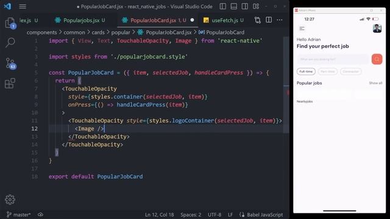The height and width of the screenshot is (219, 390).
Task: Click the search input in phone app
Action: click(x=333, y=60)
